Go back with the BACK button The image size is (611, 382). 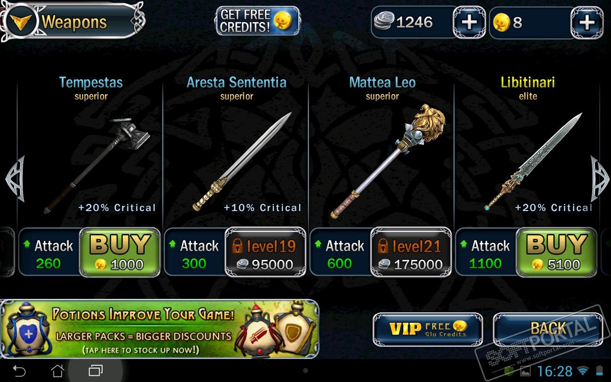point(548,329)
